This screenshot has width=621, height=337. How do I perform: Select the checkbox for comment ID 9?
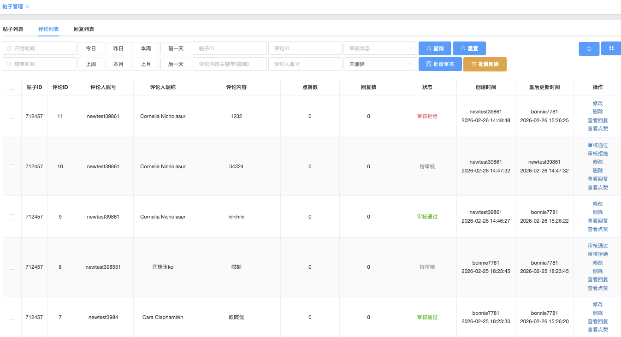click(x=12, y=217)
